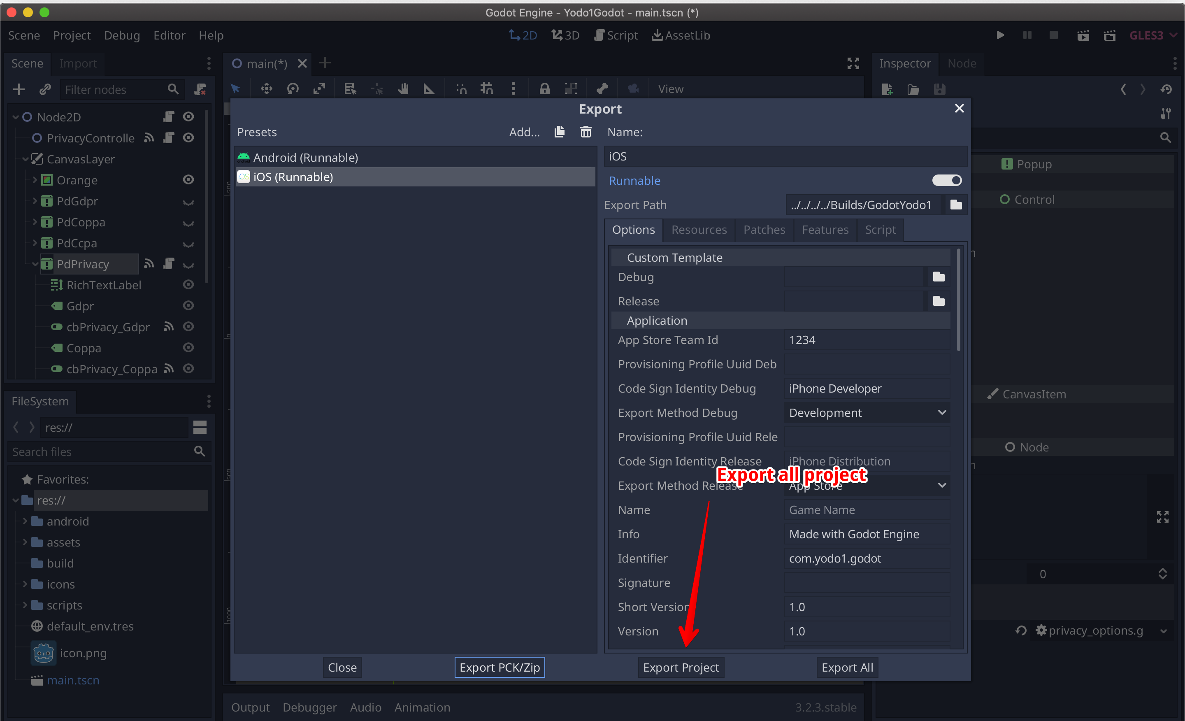The image size is (1185, 721).
Task: Open Export Method Debug dropdown
Action: click(x=867, y=413)
